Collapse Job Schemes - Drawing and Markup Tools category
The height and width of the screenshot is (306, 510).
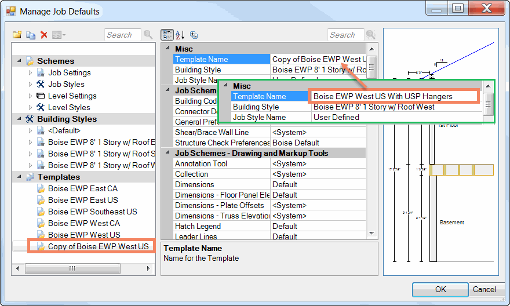tap(167, 153)
